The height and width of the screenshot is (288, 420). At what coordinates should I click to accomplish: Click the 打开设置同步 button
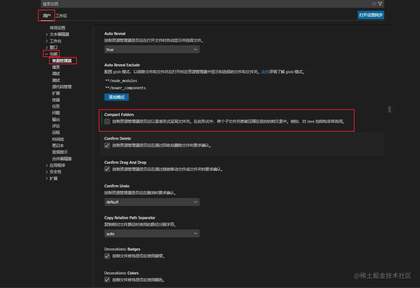371,15
